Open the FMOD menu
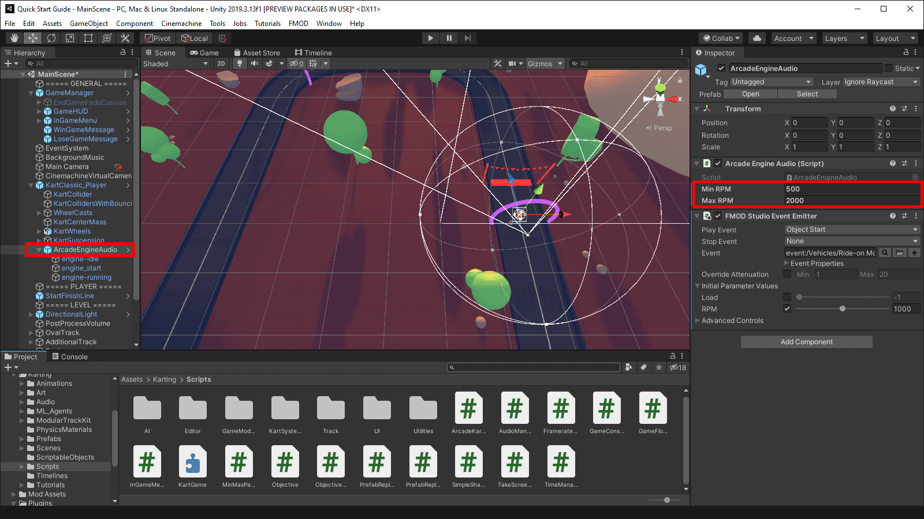The width and height of the screenshot is (924, 519). point(299,24)
